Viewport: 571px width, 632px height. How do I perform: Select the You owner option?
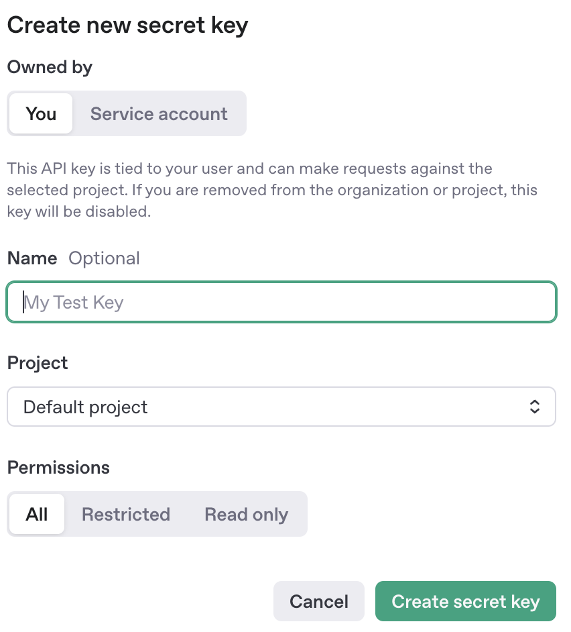[41, 114]
